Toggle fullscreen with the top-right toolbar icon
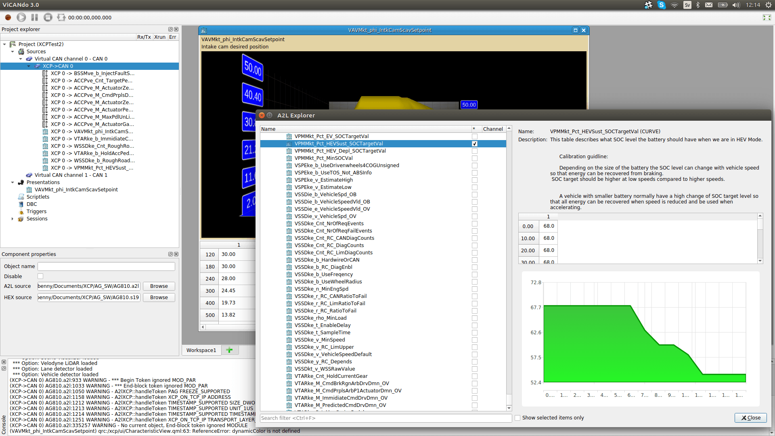Image resolution: width=775 pixels, height=436 pixels. (767, 17)
